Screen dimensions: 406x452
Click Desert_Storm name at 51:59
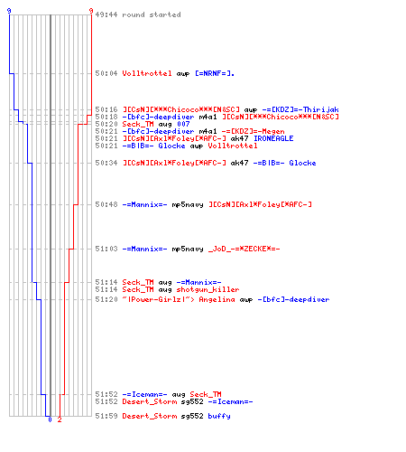[150, 416]
